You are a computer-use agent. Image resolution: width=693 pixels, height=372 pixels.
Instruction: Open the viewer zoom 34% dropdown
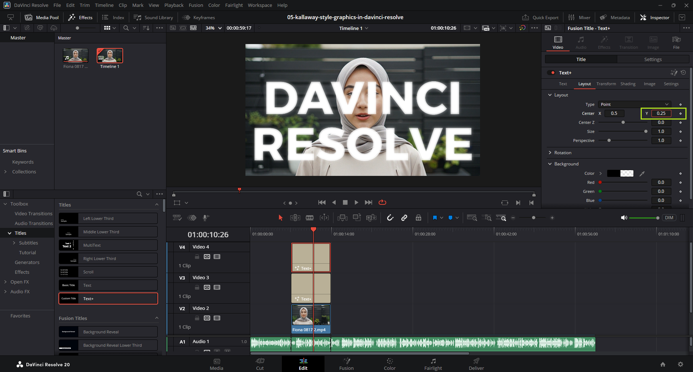pyautogui.click(x=214, y=28)
